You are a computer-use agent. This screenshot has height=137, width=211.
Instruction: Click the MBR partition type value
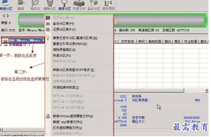[x=197, y=100]
